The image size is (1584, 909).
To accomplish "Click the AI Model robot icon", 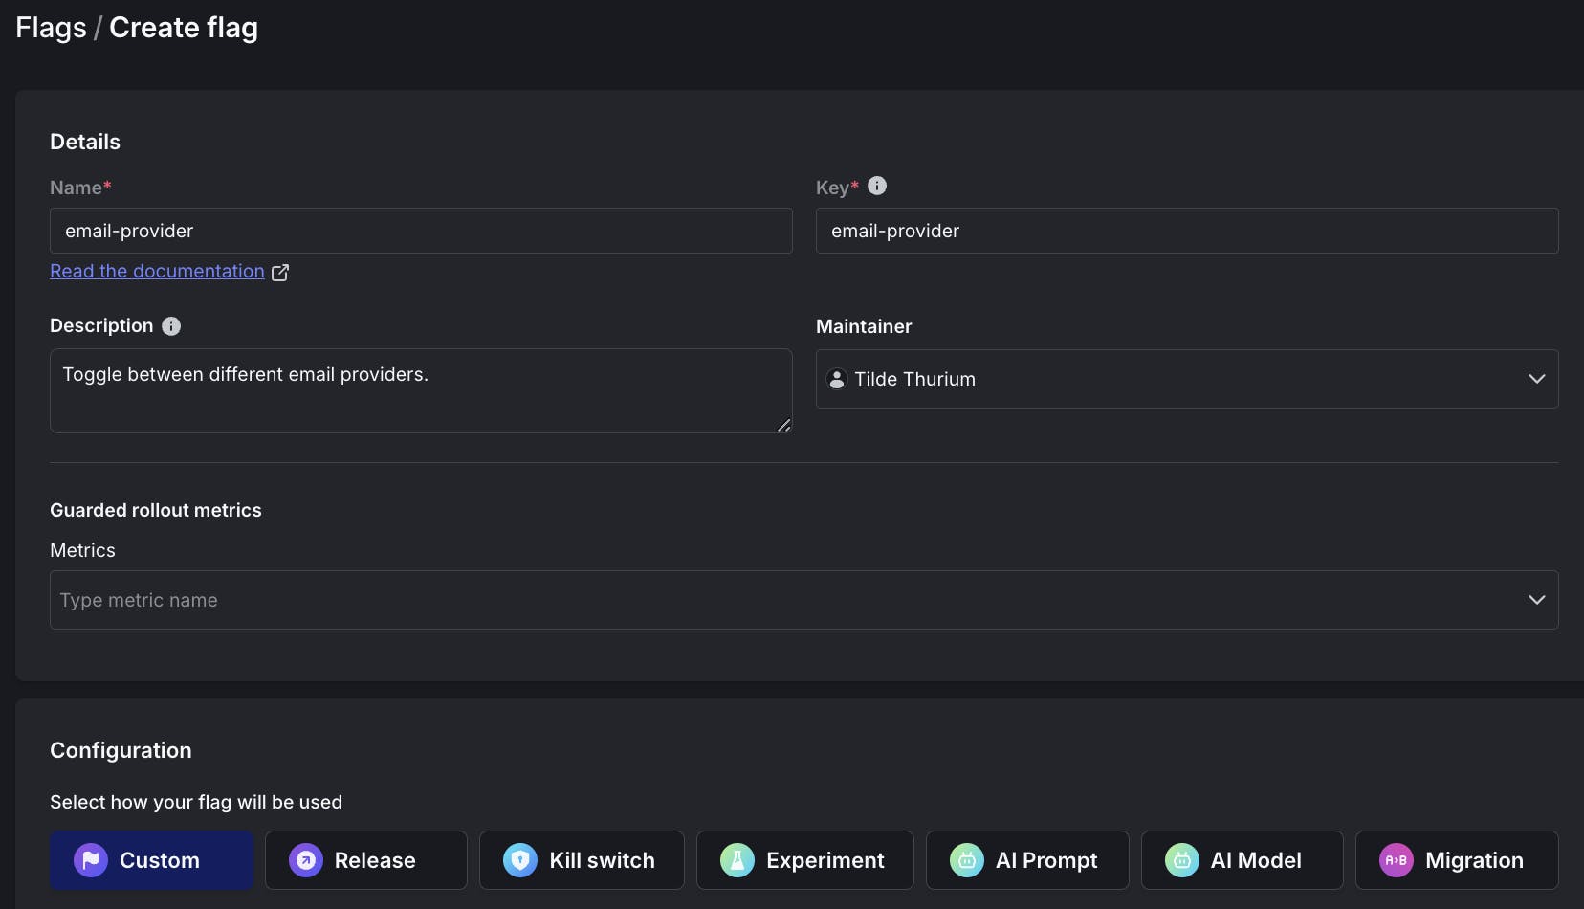I will tap(1182, 860).
